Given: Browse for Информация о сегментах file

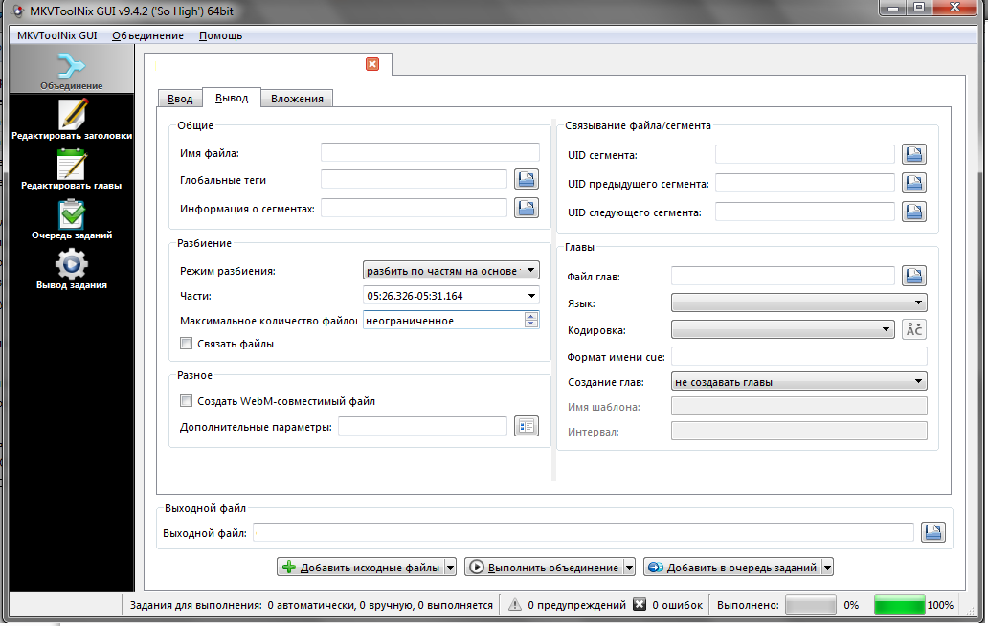Looking at the screenshot, I should point(527,208).
